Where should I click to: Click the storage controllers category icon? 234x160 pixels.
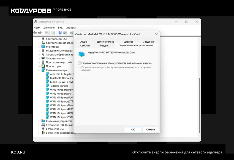click(x=43, y=43)
